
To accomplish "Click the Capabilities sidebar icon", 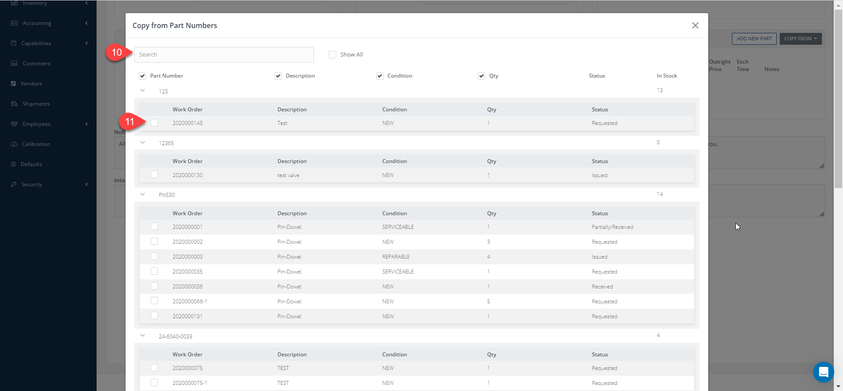I will click(x=14, y=43).
